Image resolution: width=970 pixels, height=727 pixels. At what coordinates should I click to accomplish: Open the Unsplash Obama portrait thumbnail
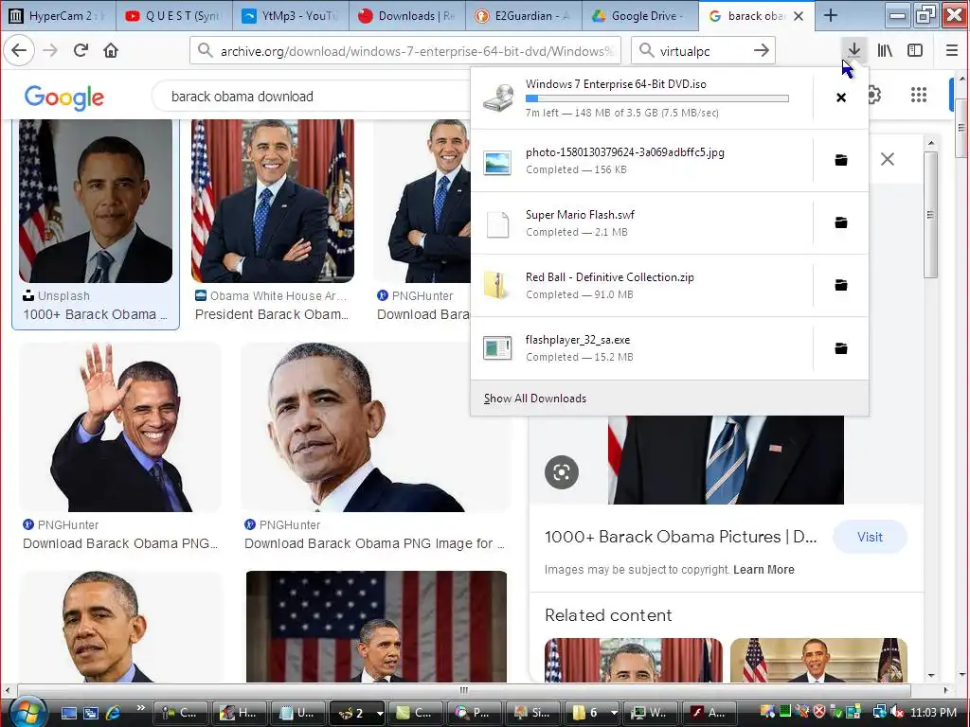click(x=96, y=201)
